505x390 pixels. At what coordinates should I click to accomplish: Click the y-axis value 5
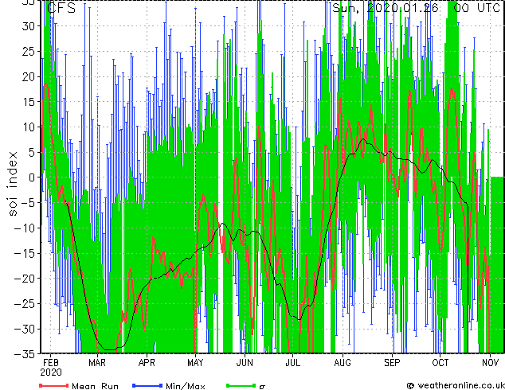tap(32, 152)
